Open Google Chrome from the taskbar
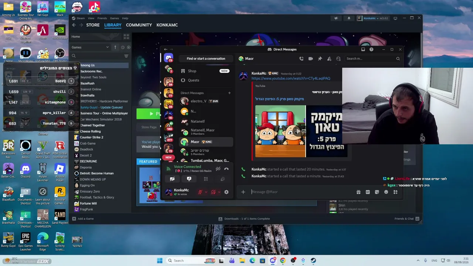 click(x=283, y=260)
